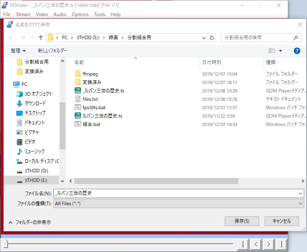Open the Tools menu in DGIndex

click(x=99, y=14)
